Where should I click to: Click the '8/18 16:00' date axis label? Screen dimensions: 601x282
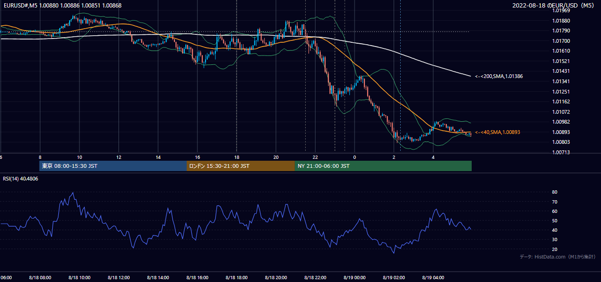click(x=197, y=278)
